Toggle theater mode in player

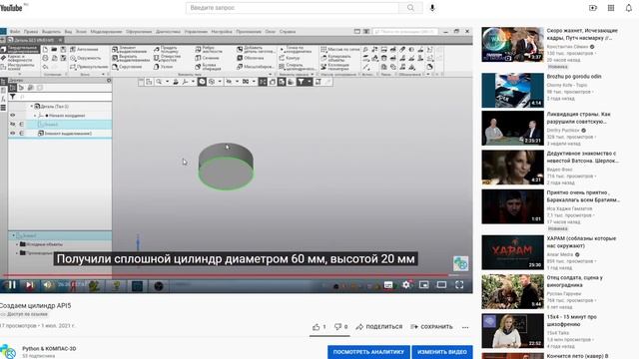click(441, 285)
